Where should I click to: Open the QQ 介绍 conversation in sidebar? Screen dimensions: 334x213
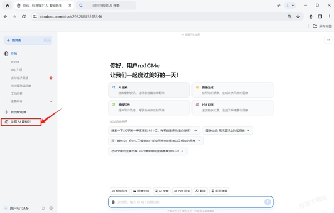tap(16, 70)
